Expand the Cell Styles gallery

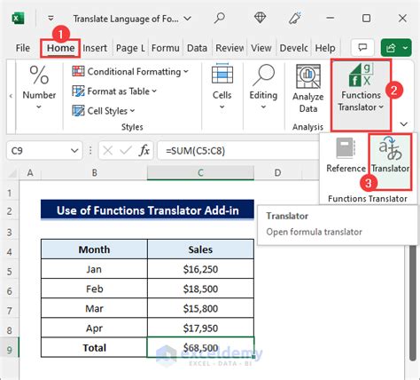tap(104, 111)
